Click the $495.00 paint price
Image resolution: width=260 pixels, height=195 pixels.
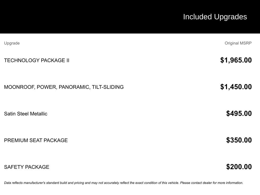point(239,113)
